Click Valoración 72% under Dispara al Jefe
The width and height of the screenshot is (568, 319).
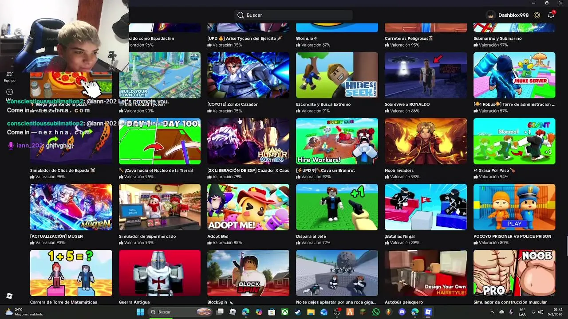click(316, 243)
